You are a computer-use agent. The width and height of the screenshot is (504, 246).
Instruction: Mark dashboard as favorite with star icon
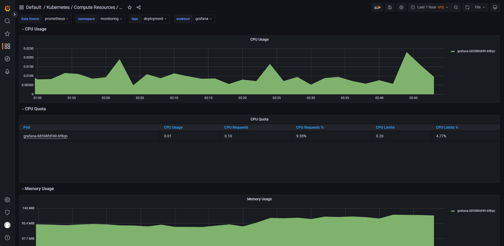[x=130, y=7]
